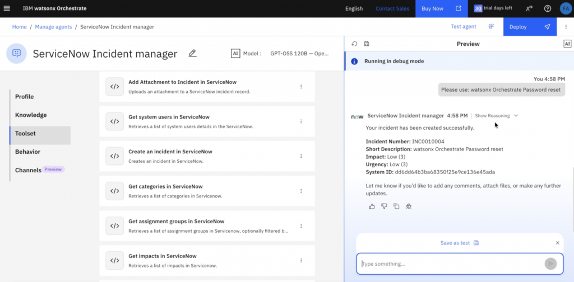574x282 pixels.
Task: Copy the agent response
Action: pos(396,206)
